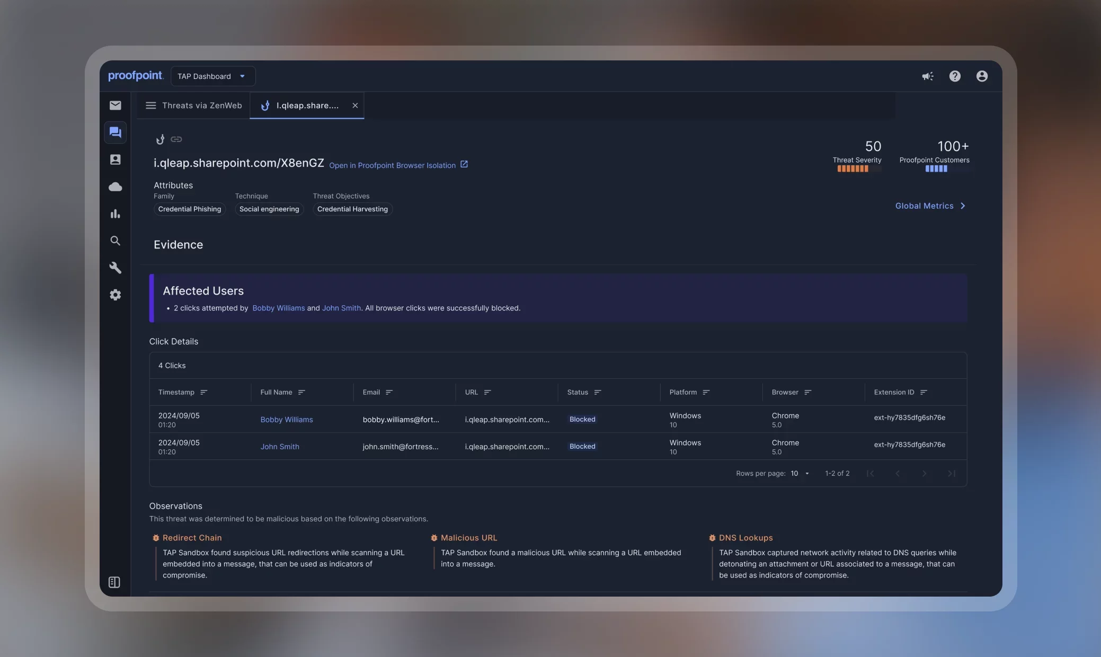Click the i.qleap.sharepoint.com/X8enGZ title
The height and width of the screenshot is (657, 1101).
(238, 163)
